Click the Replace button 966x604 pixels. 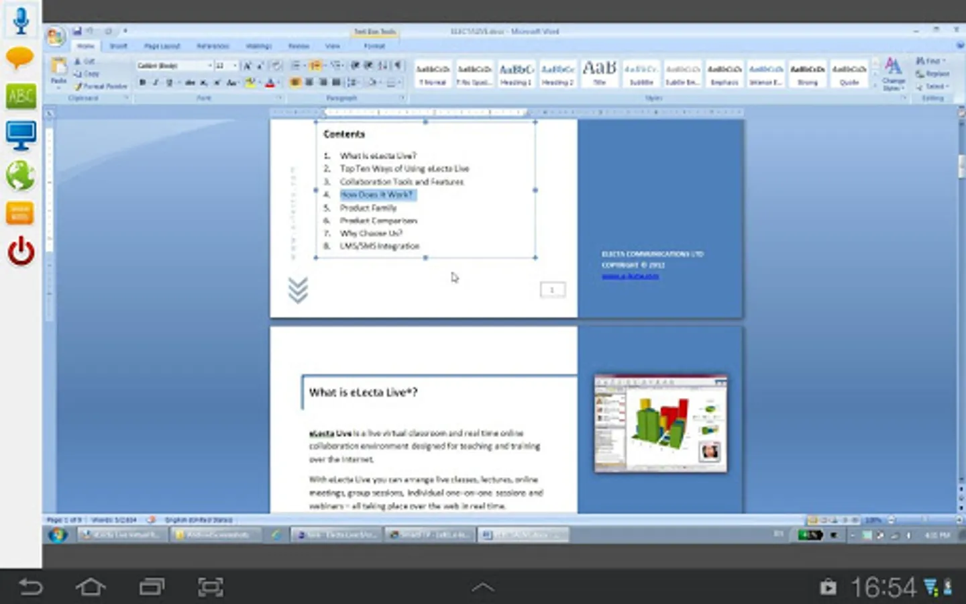(933, 74)
